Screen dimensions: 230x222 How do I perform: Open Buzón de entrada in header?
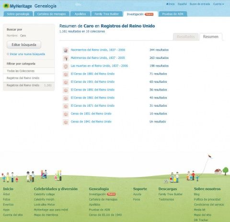[200, 4]
